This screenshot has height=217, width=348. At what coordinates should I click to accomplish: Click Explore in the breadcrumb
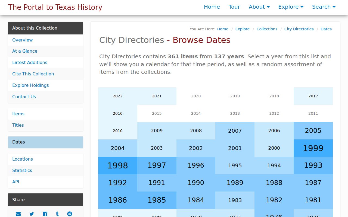pyautogui.click(x=242, y=29)
